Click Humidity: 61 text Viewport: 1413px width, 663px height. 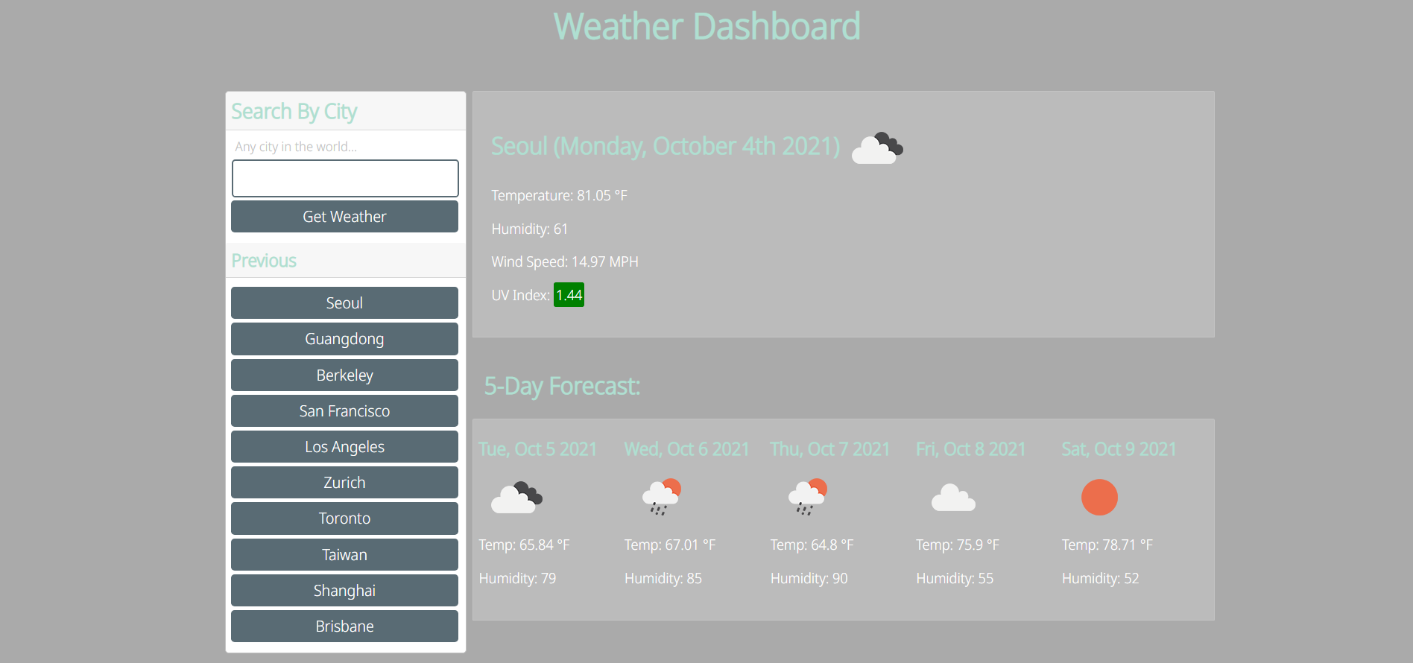(529, 229)
